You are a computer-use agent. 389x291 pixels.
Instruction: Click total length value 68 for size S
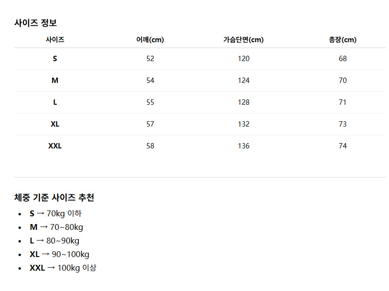point(343,59)
